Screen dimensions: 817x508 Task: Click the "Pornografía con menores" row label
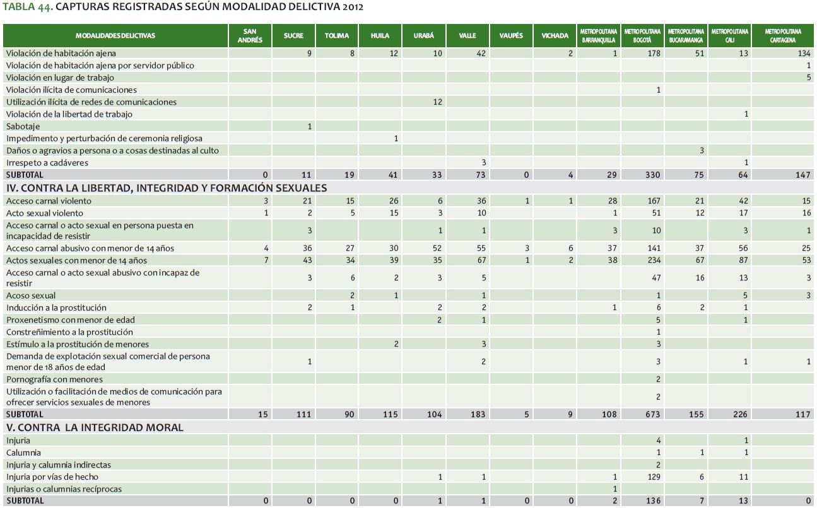pos(54,379)
